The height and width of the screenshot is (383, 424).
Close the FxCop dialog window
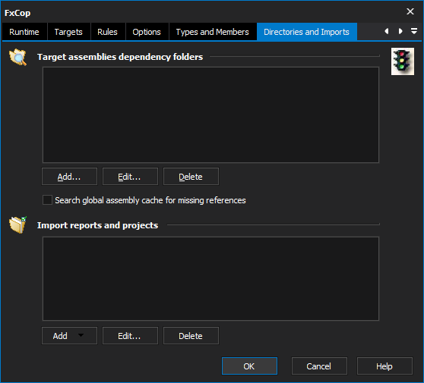coord(410,11)
